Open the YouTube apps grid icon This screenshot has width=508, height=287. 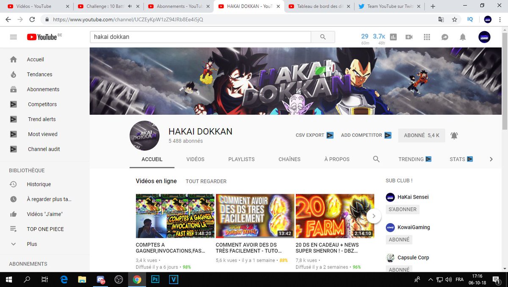tap(427, 37)
